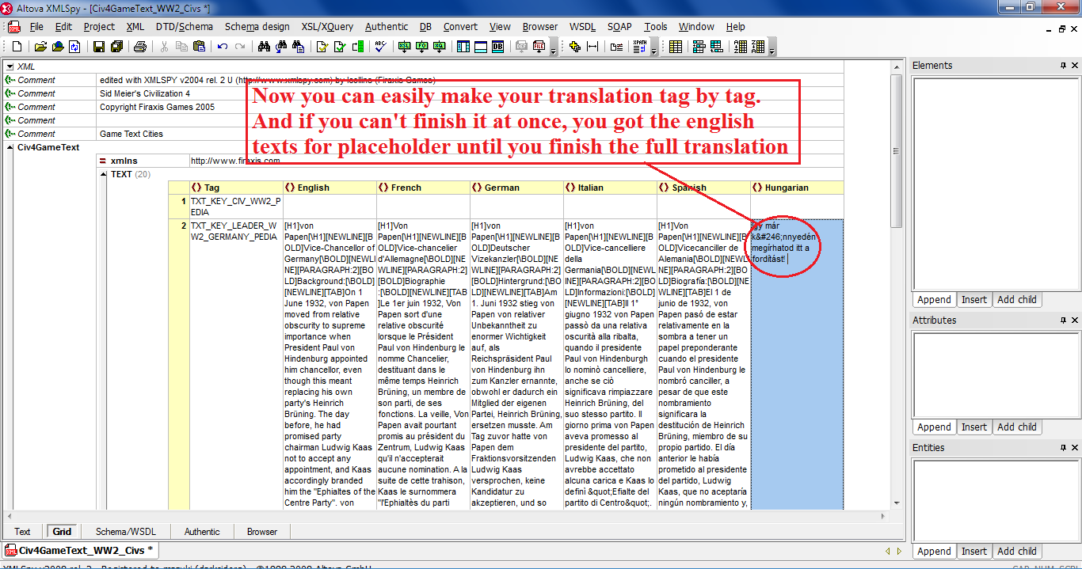The width and height of the screenshot is (1082, 569).
Task: Close the Attributes panel
Action: click(x=1075, y=321)
